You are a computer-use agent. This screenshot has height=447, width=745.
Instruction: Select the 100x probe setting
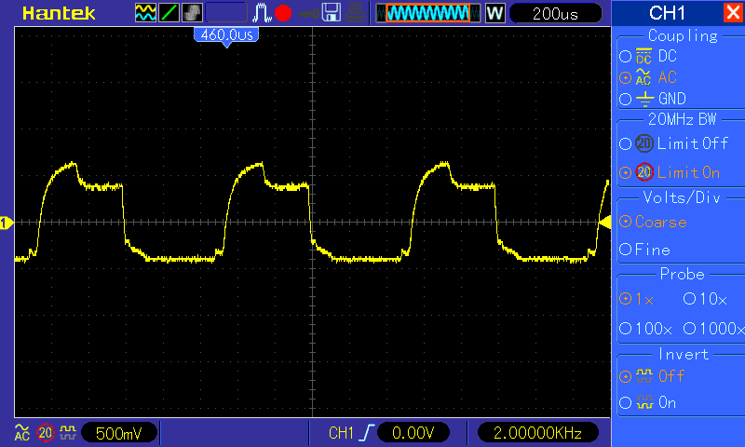click(x=645, y=328)
